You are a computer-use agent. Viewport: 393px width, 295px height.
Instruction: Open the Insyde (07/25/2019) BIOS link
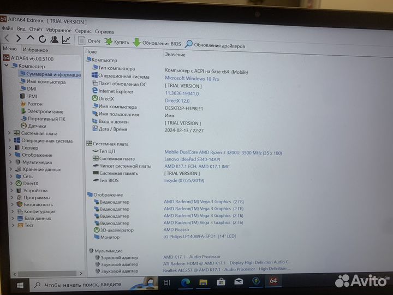(x=184, y=180)
